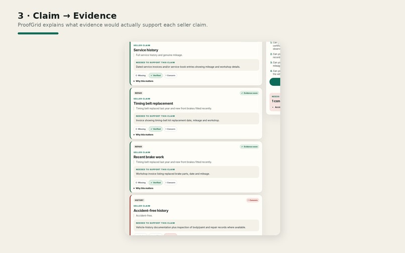Click Evidence seen badge on Timing belt card
Image resolution: width=405 pixels, height=253 pixels.
pyautogui.click(x=249, y=93)
